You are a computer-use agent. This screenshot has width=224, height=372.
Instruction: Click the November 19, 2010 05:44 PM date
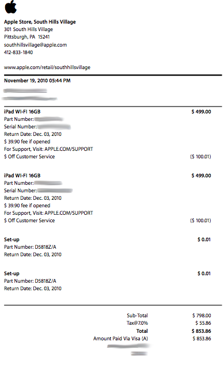point(37,81)
